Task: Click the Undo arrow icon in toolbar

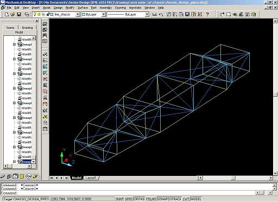Action: [161, 14]
